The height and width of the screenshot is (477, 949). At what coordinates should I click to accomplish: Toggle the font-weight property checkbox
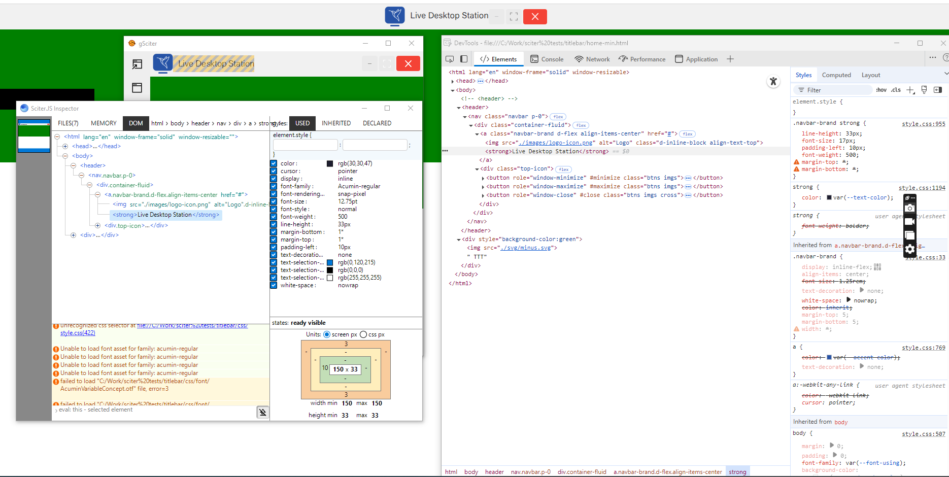point(274,217)
